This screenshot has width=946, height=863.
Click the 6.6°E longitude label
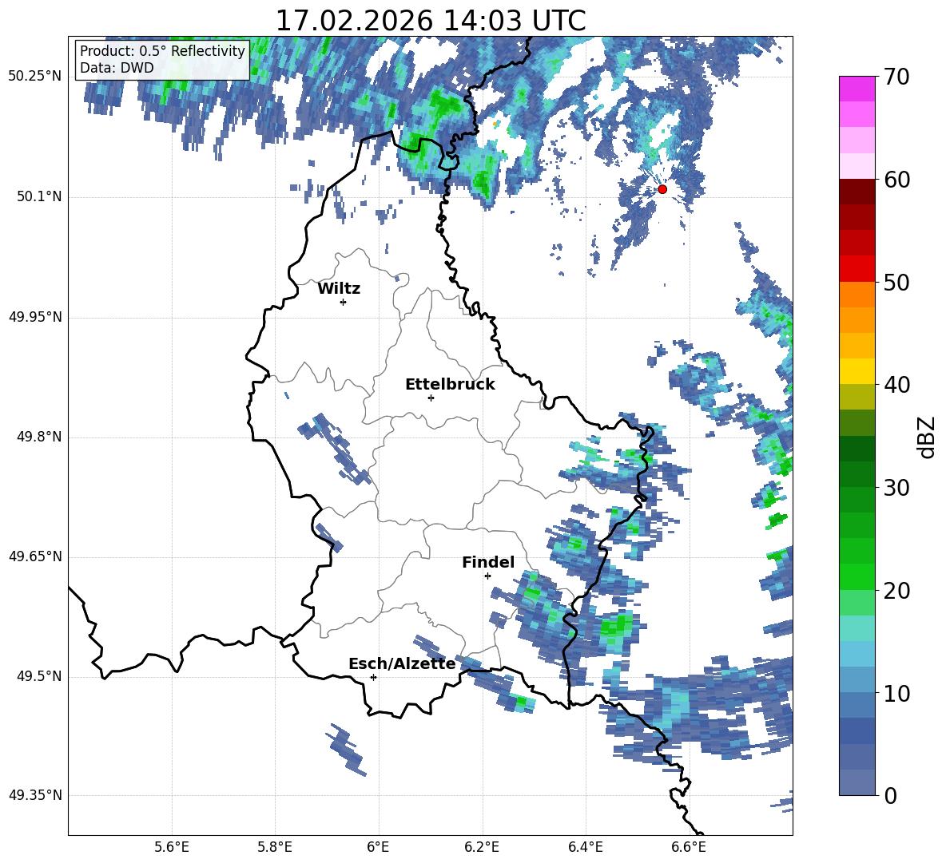pyautogui.click(x=689, y=847)
